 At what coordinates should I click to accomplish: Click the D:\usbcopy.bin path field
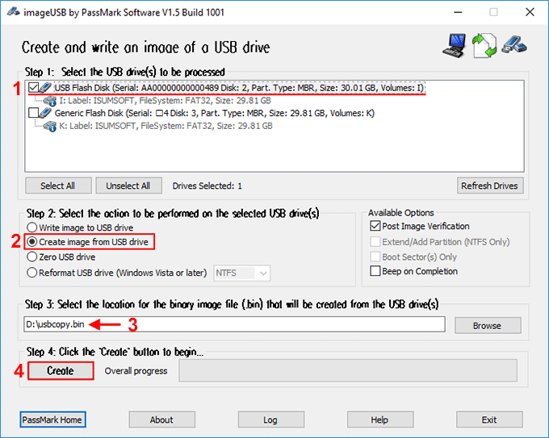235,324
